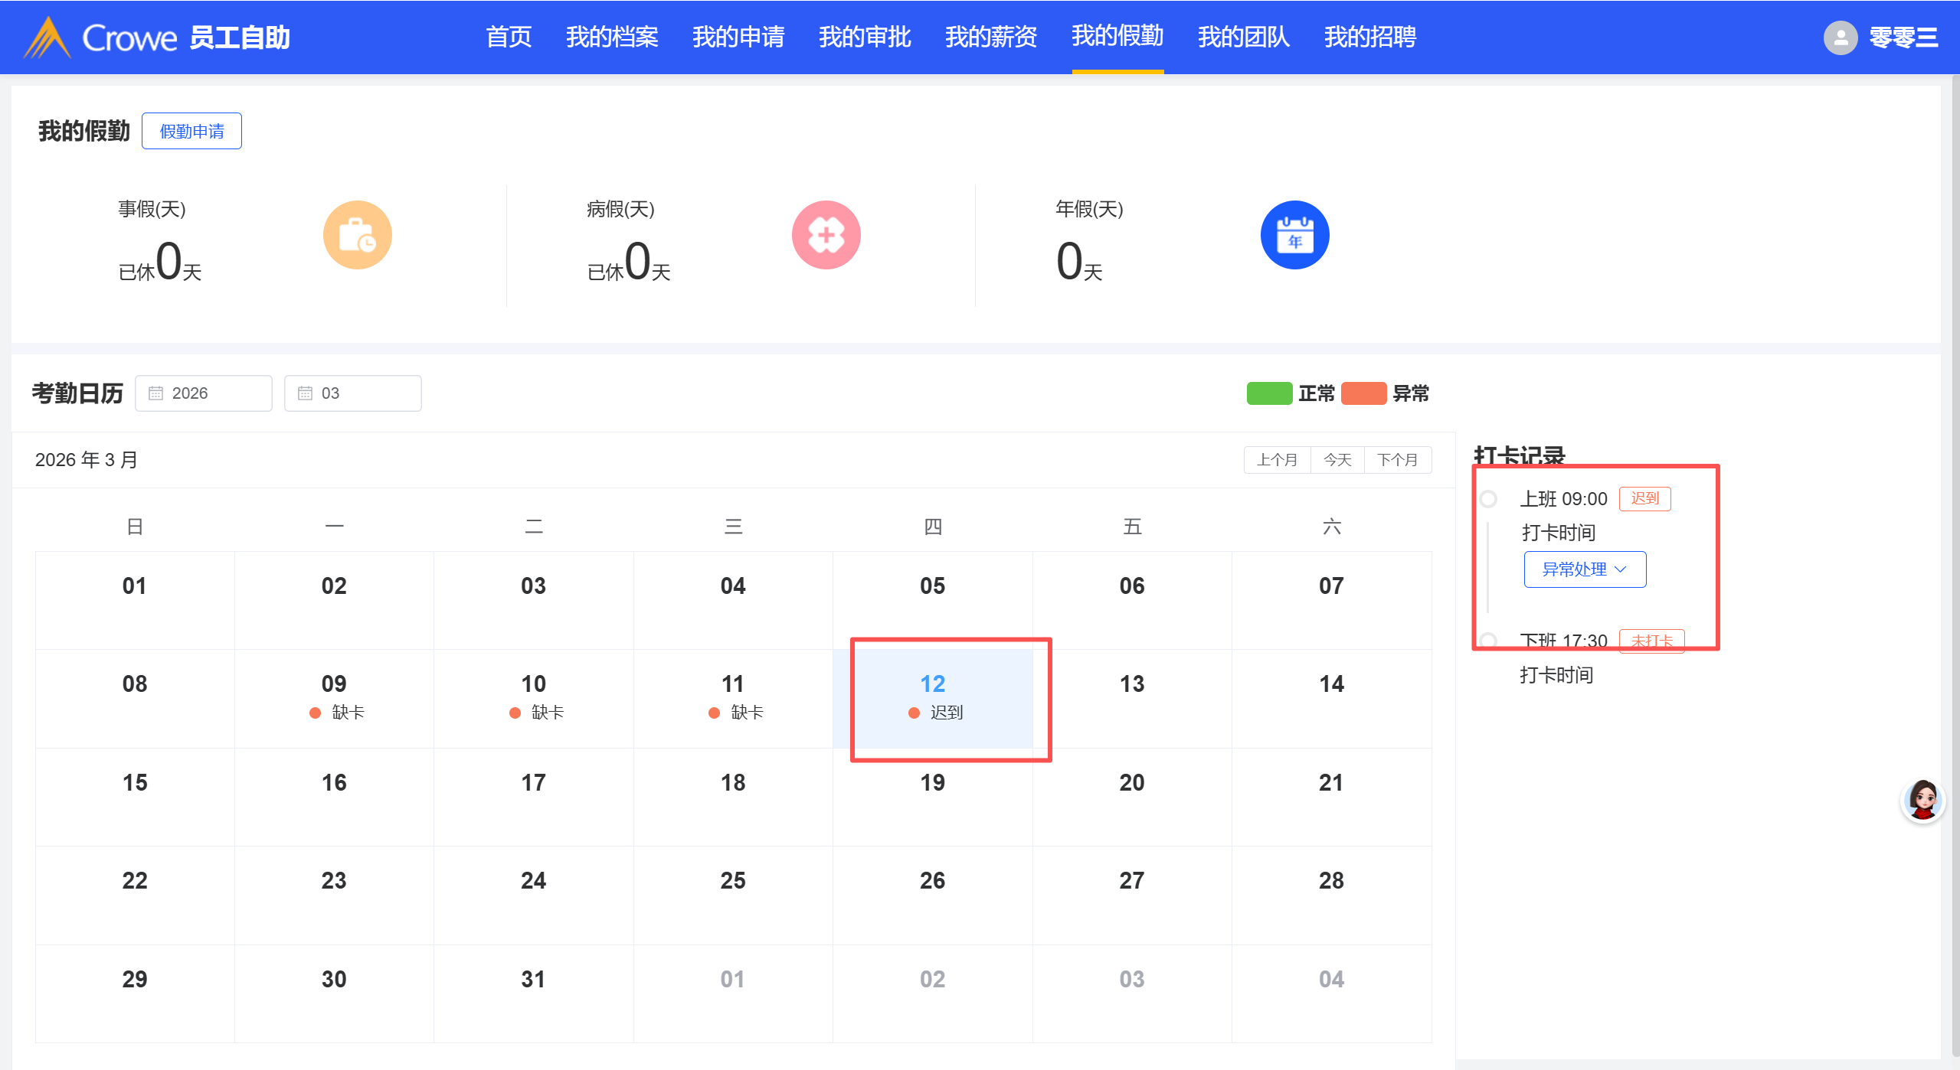
Task: Open the customer service assistant avatar
Action: point(1922,801)
